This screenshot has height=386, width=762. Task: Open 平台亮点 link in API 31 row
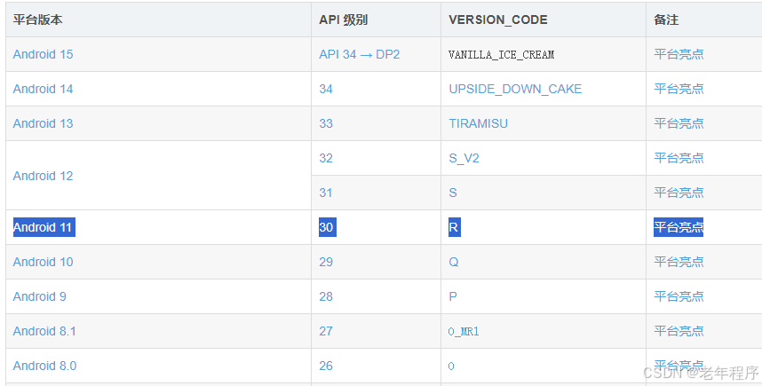[x=679, y=193]
